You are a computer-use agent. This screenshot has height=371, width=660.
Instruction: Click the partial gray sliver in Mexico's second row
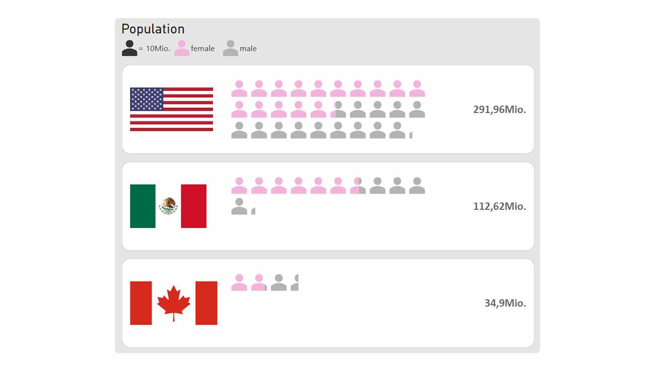[253, 211]
